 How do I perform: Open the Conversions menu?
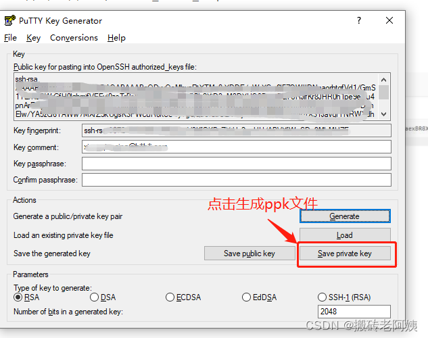click(74, 38)
